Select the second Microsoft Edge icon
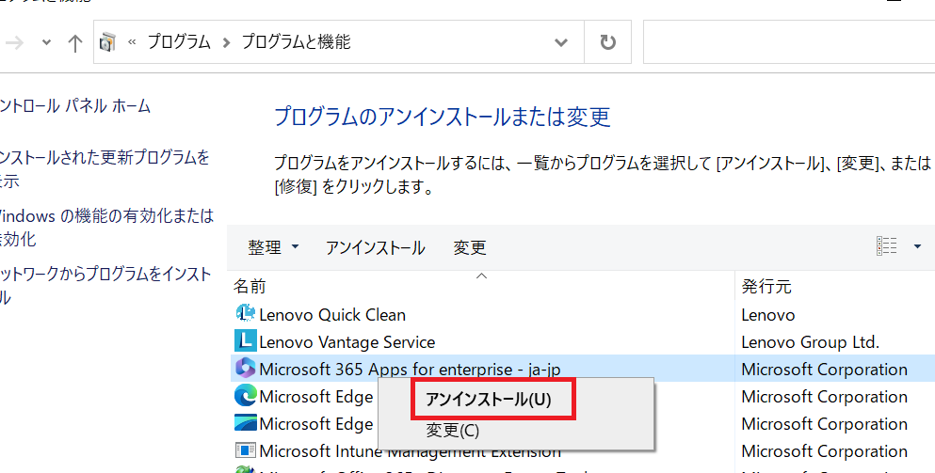 click(246, 423)
